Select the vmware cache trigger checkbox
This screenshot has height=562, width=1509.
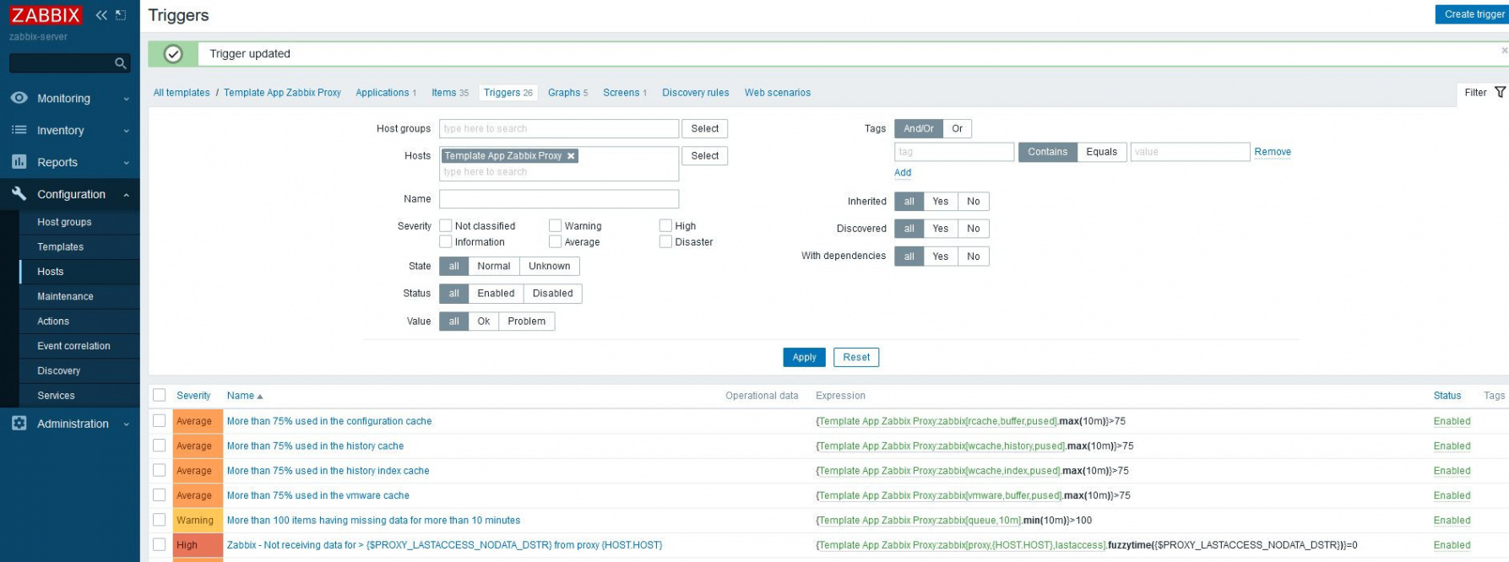159,494
